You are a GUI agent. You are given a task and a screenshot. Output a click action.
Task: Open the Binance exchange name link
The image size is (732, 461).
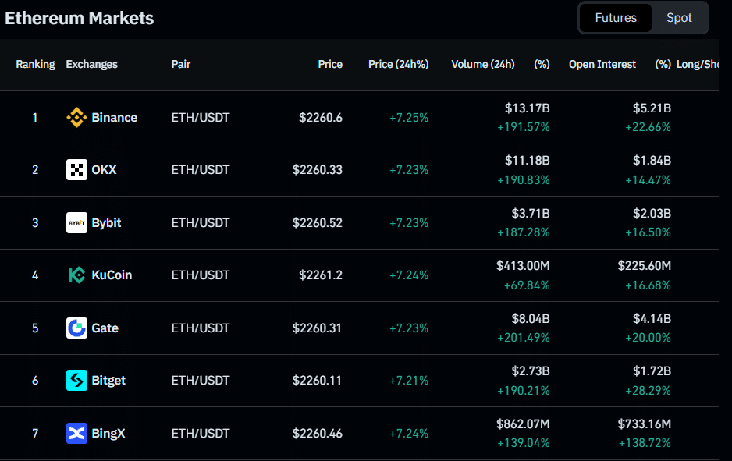(114, 118)
